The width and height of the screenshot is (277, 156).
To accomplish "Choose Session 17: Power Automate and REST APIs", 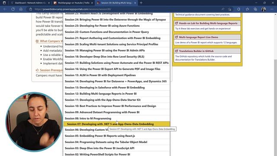I will [x=116, y=63].
